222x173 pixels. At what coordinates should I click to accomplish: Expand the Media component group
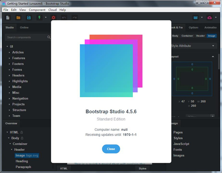tap(9, 87)
